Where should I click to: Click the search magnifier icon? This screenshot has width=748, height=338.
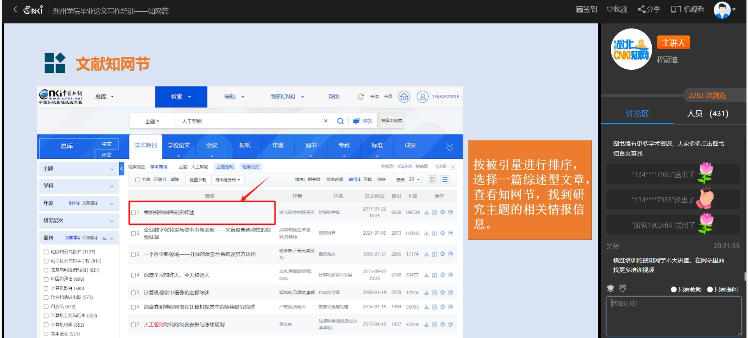pyautogui.click(x=340, y=121)
